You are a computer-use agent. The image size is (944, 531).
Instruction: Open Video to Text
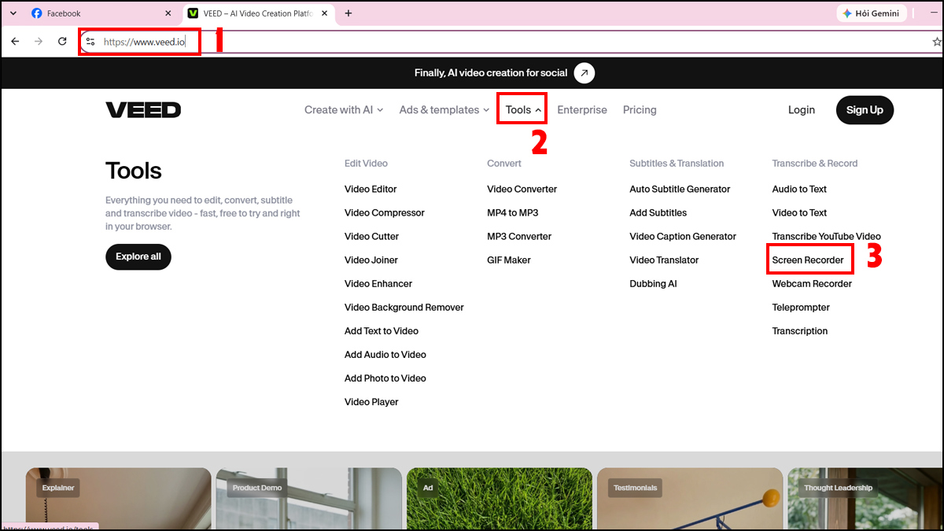[799, 212]
